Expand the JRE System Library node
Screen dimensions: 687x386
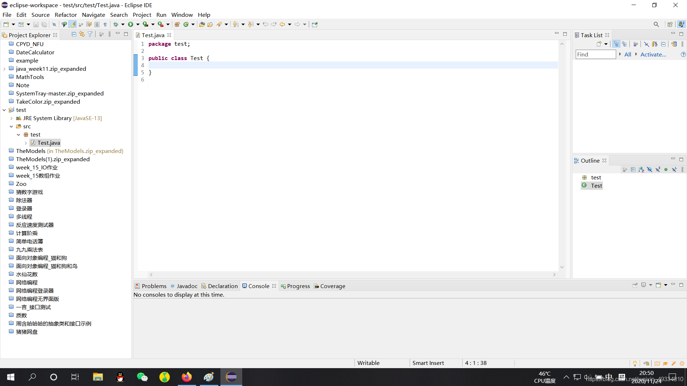(11, 118)
